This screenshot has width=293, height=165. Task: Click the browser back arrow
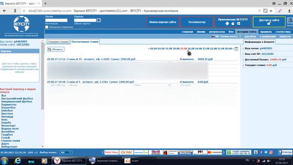[5, 11]
